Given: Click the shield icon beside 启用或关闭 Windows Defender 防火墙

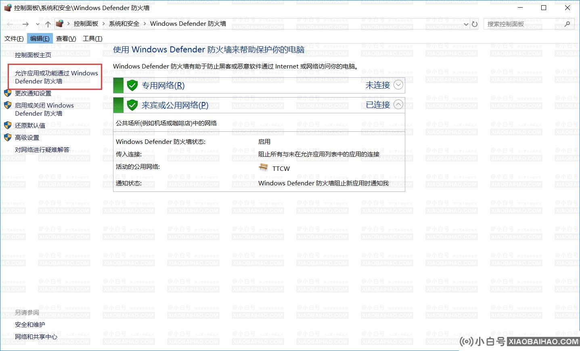Looking at the screenshot, I should 8,105.
